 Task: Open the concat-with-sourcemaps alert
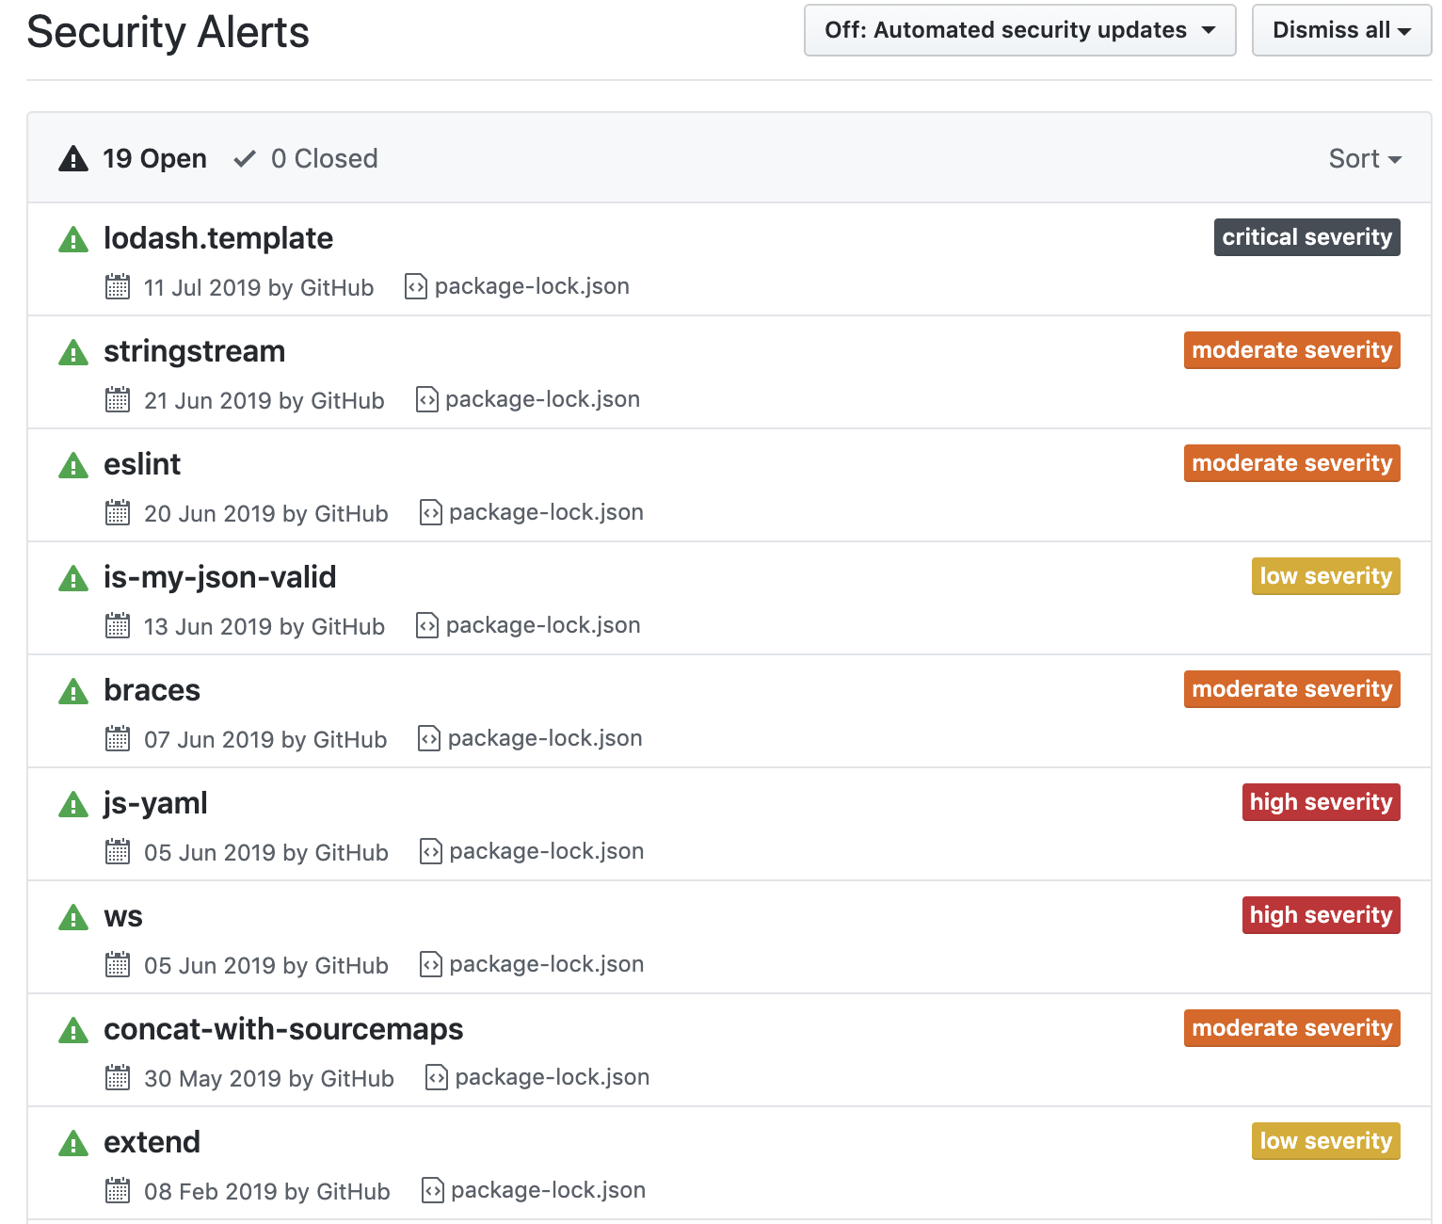point(283,1029)
